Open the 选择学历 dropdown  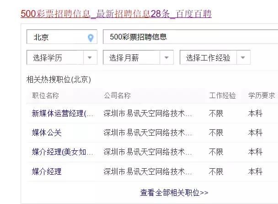(x=62, y=57)
